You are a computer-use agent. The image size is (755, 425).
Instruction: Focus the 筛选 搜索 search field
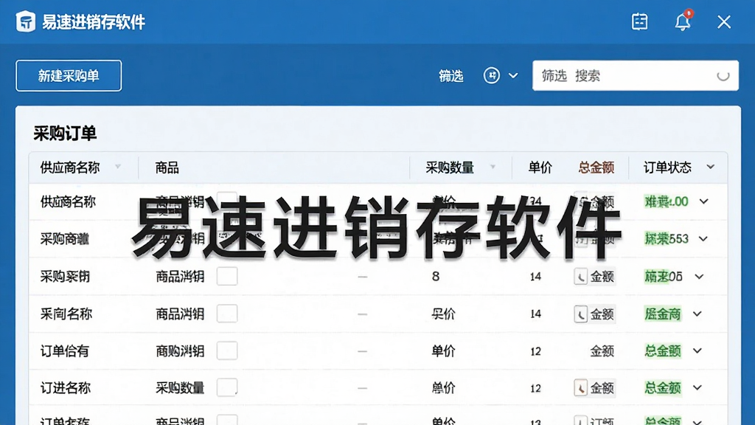(x=635, y=76)
